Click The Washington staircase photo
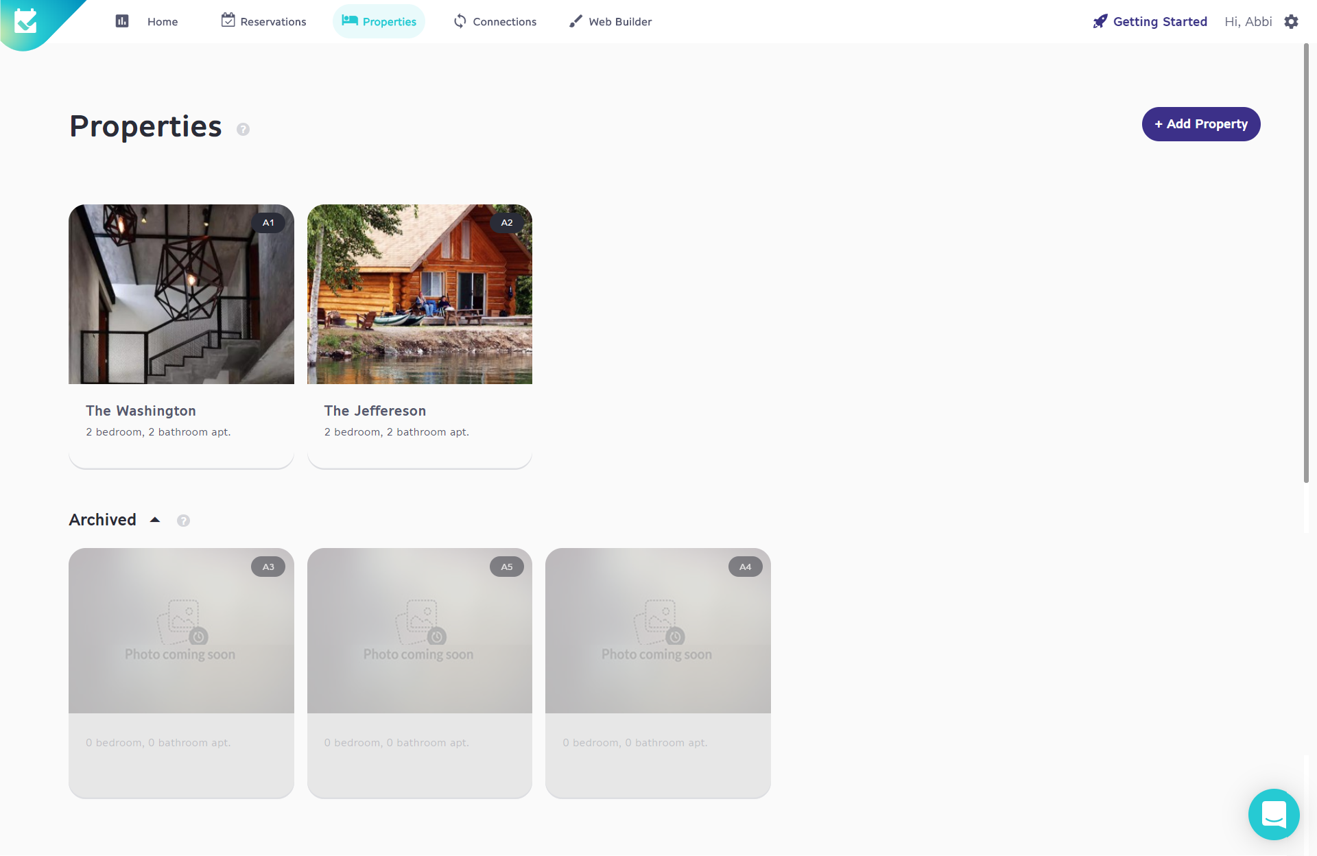This screenshot has height=856, width=1317. (x=181, y=294)
